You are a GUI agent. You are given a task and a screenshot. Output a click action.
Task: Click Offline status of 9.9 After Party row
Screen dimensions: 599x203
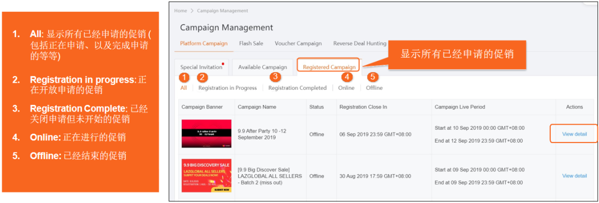click(316, 134)
